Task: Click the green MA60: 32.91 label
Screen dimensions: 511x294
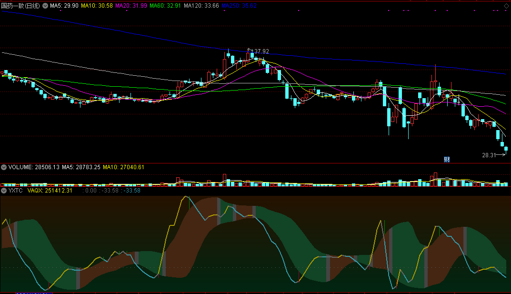Action: (165, 6)
